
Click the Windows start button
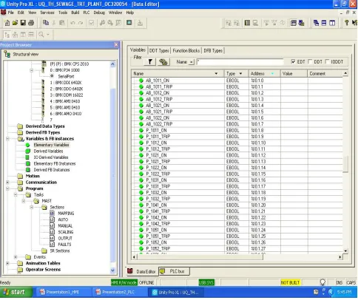16,293
